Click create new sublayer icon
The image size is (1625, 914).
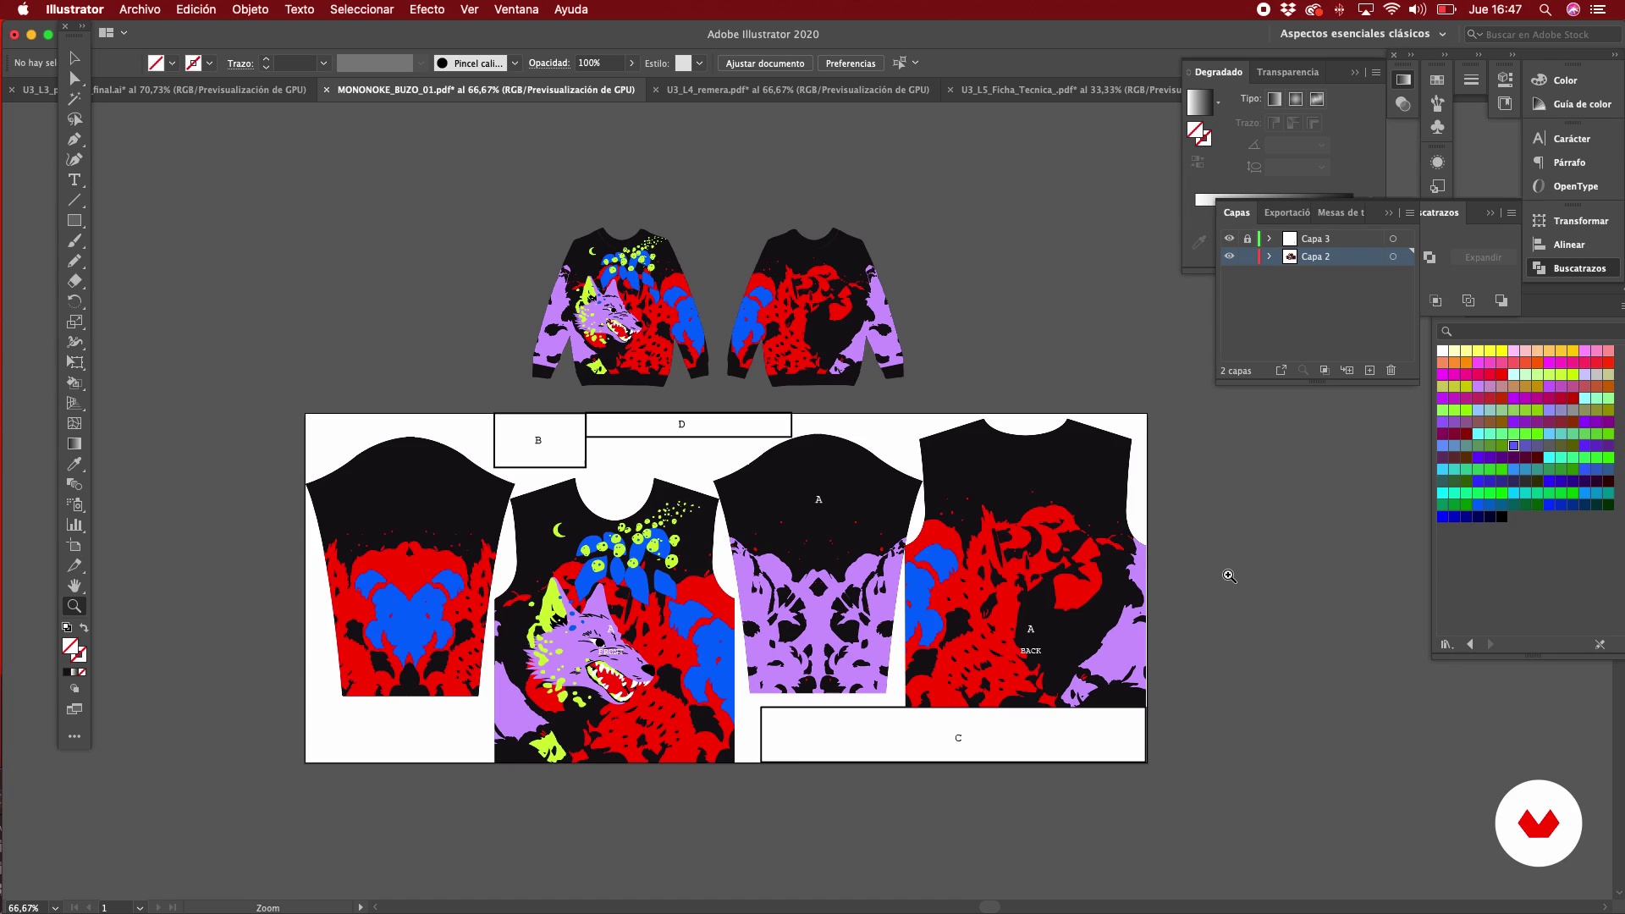(1347, 370)
